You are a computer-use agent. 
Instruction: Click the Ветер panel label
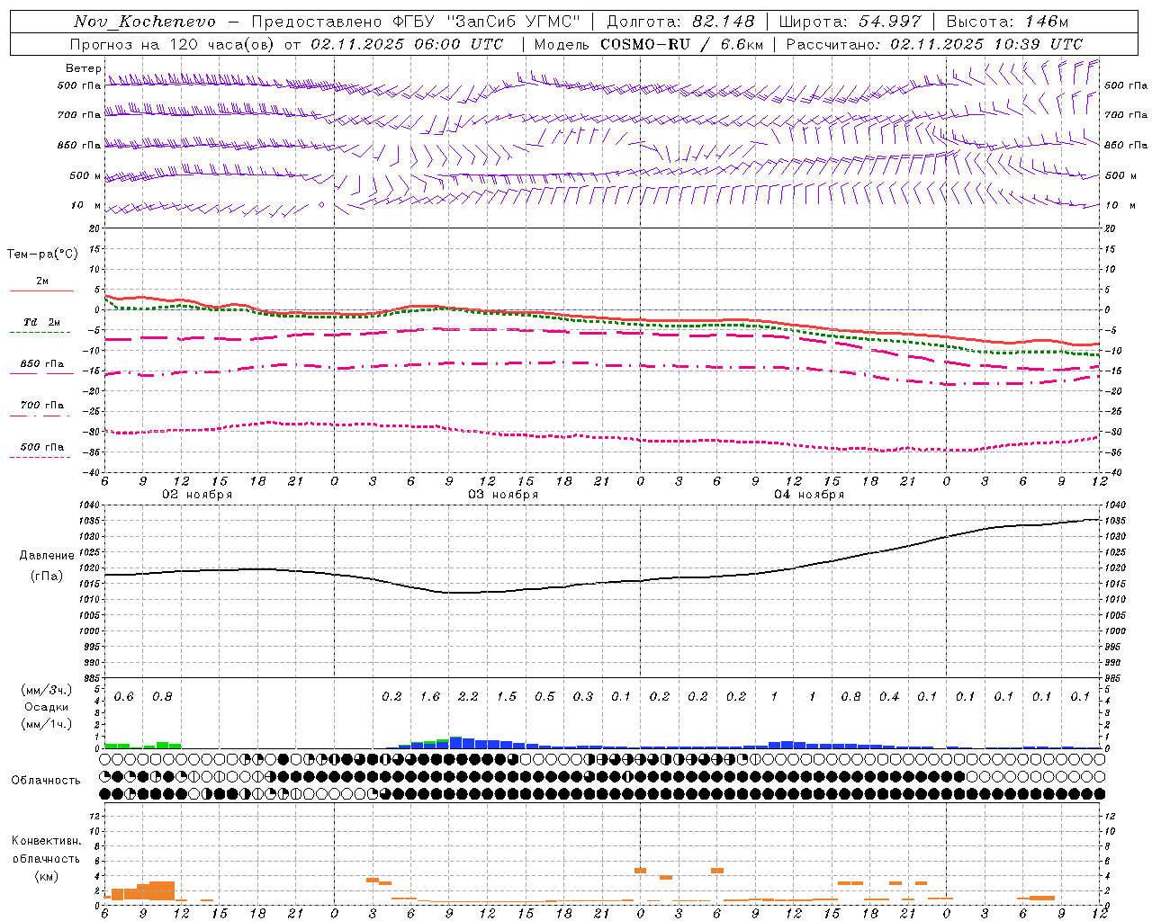[x=83, y=68]
